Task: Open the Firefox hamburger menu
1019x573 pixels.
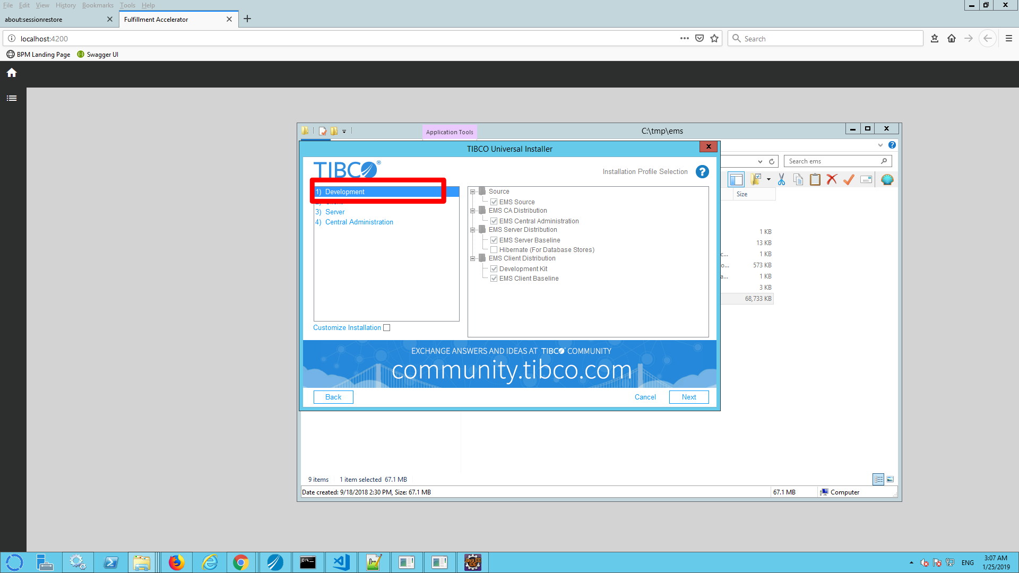Action: coord(1009,38)
